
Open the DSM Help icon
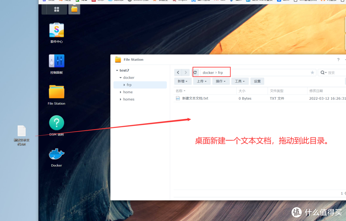(x=56, y=123)
